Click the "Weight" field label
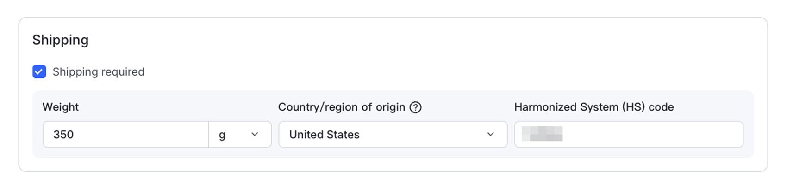This screenshot has width=787, height=189. [x=61, y=107]
